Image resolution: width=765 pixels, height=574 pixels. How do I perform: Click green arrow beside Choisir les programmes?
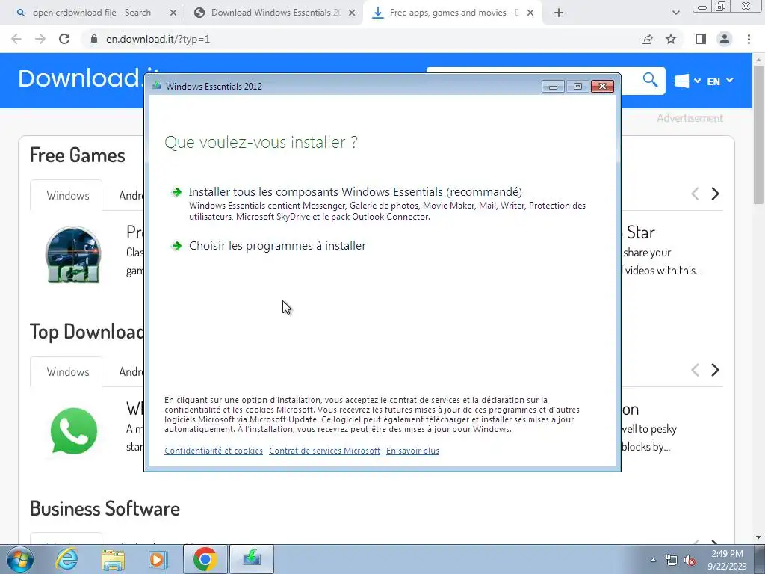(x=176, y=246)
